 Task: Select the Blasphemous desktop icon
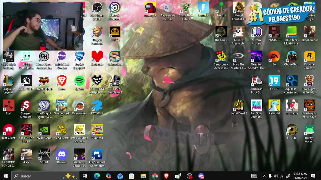[310, 34]
